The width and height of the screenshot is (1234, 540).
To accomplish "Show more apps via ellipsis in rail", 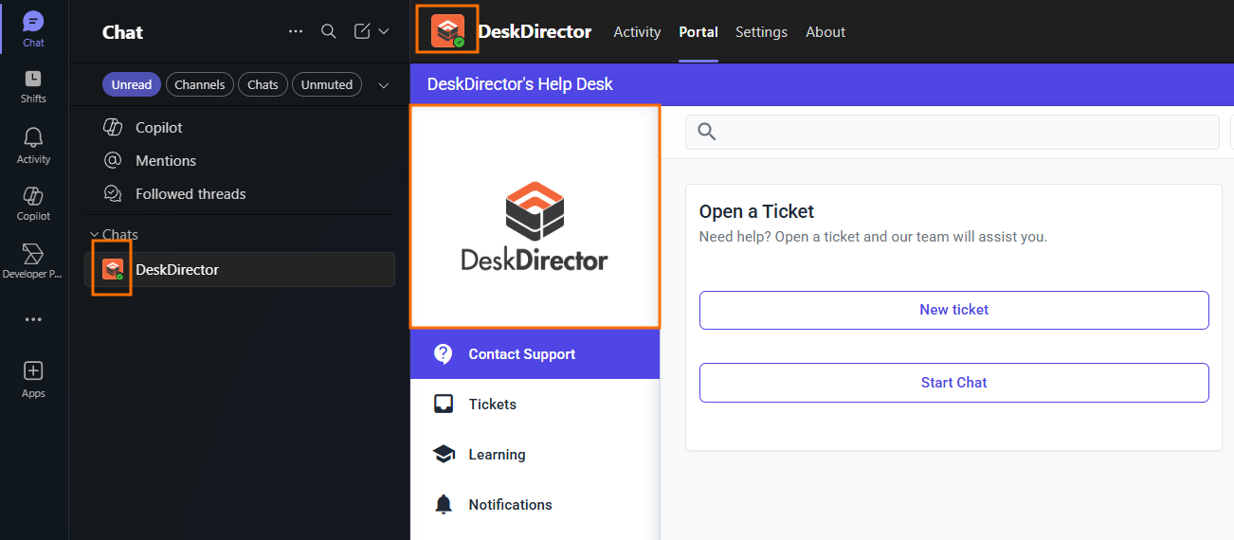I will 33,319.
